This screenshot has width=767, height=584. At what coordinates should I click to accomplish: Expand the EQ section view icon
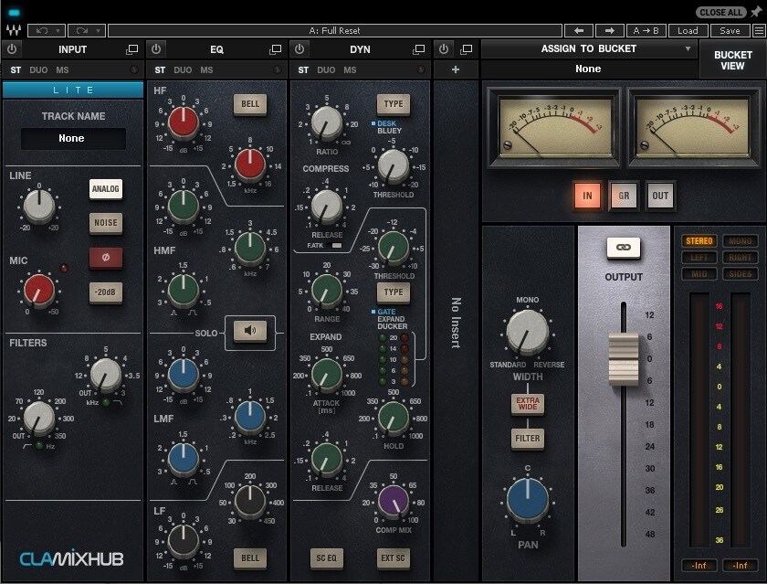pyautogui.click(x=276, y=49)
